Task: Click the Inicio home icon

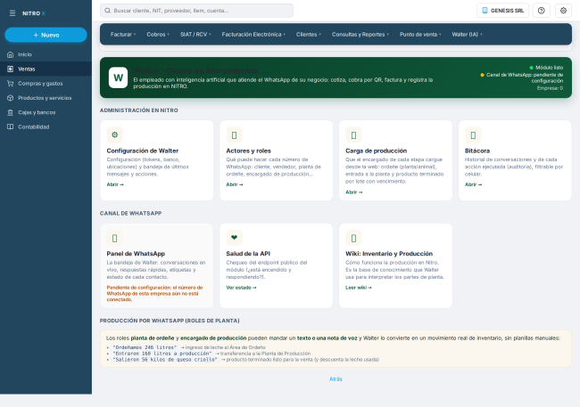Action: (11, 54)
